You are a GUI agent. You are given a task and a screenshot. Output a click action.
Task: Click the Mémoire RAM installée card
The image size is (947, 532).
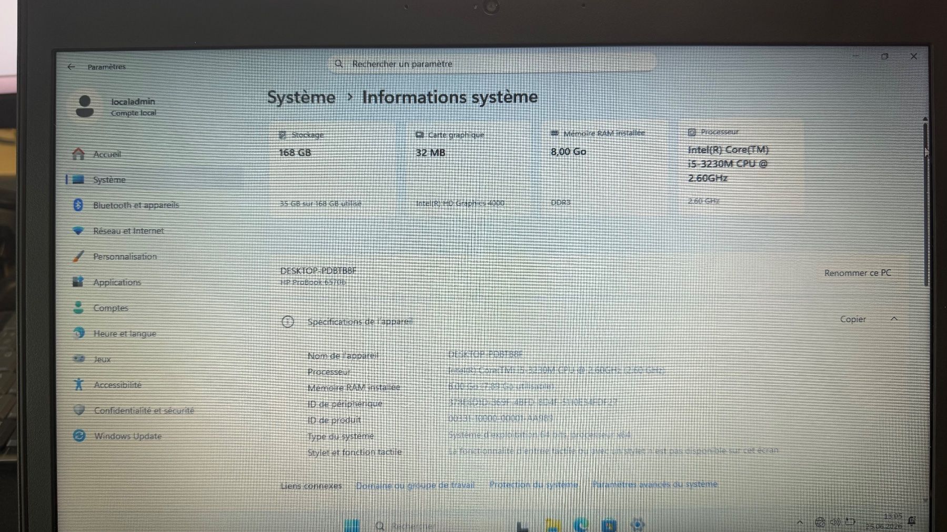pos(605,167)
